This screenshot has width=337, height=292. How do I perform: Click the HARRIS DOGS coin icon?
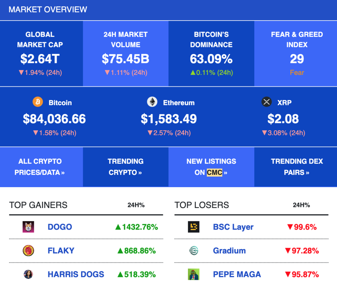[x=28, y=274]
